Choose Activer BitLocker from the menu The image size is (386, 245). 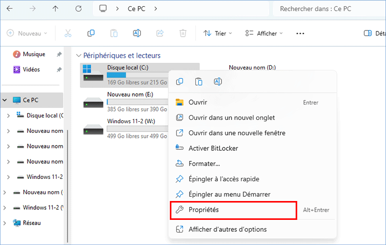pyautogui.click(x=252, y=148)
